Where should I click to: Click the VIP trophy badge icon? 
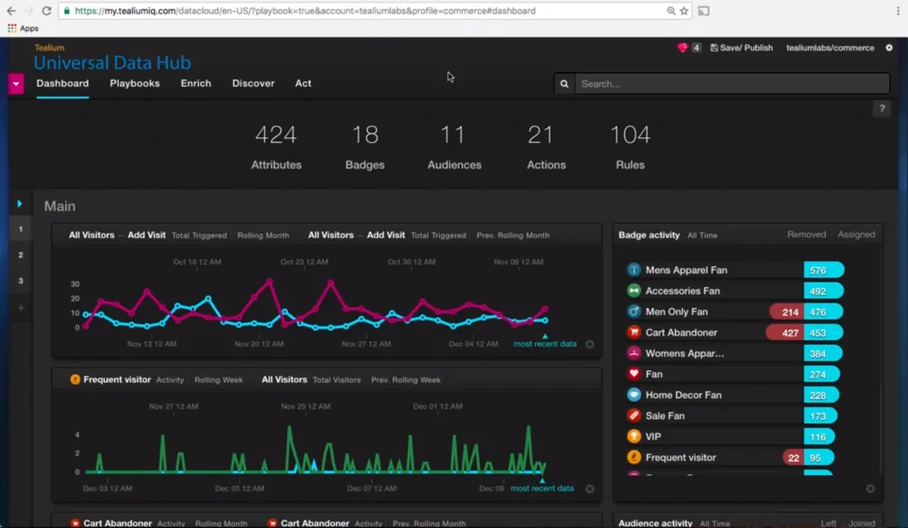coord(634,436)
